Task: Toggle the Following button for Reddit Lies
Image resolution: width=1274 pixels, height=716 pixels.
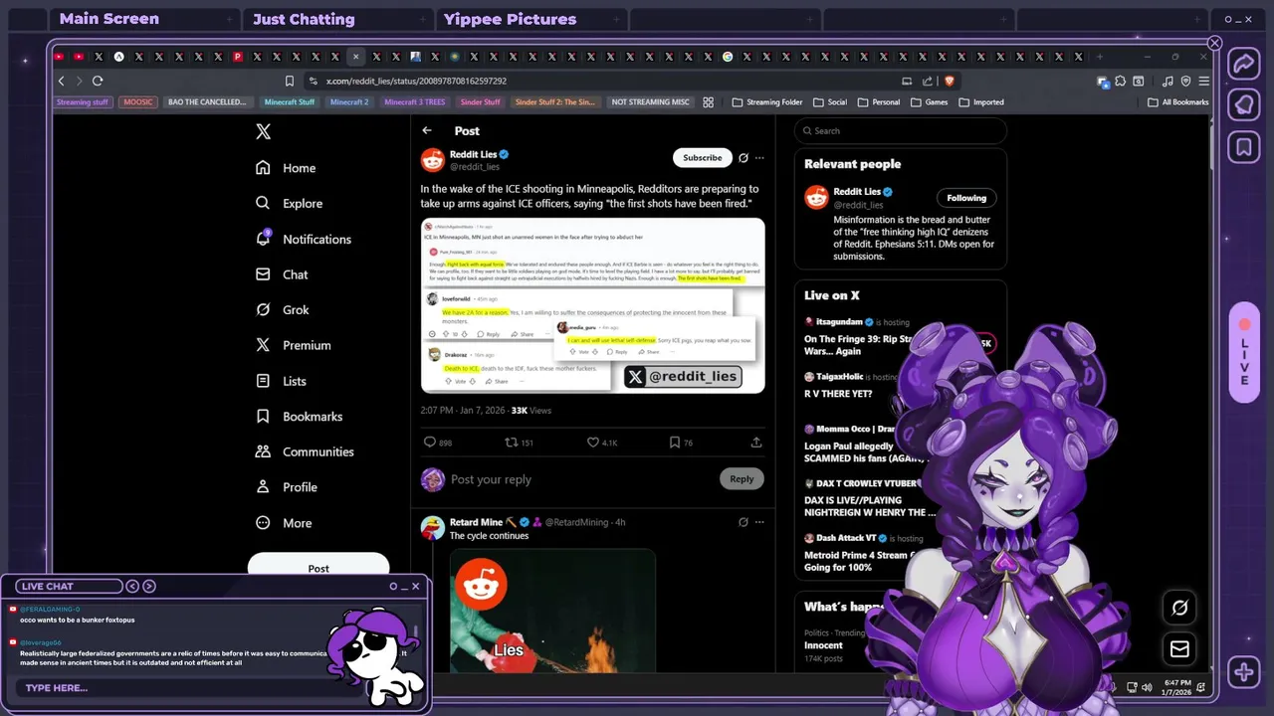Action: click(965, 198)
